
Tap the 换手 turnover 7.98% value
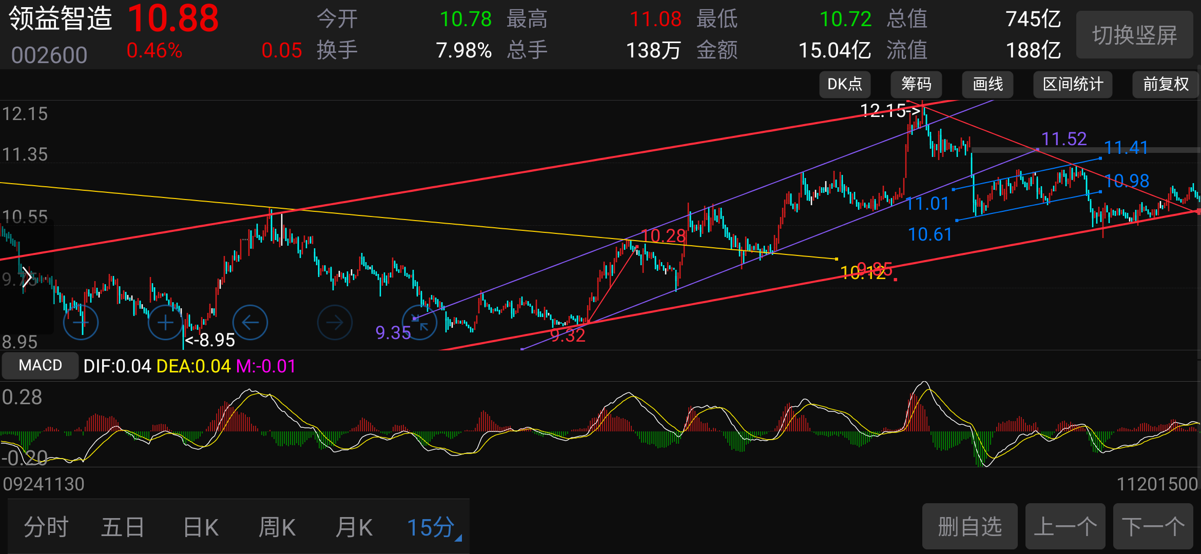point(464,50)
